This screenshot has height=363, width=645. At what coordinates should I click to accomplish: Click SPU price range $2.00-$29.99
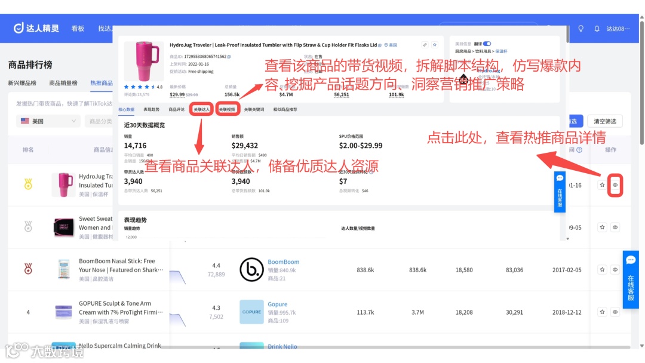point(360,146)
